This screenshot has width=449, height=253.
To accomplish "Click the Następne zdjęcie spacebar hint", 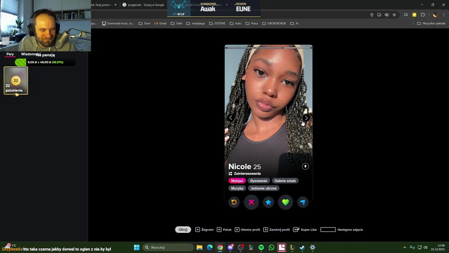I will (342, 229).
